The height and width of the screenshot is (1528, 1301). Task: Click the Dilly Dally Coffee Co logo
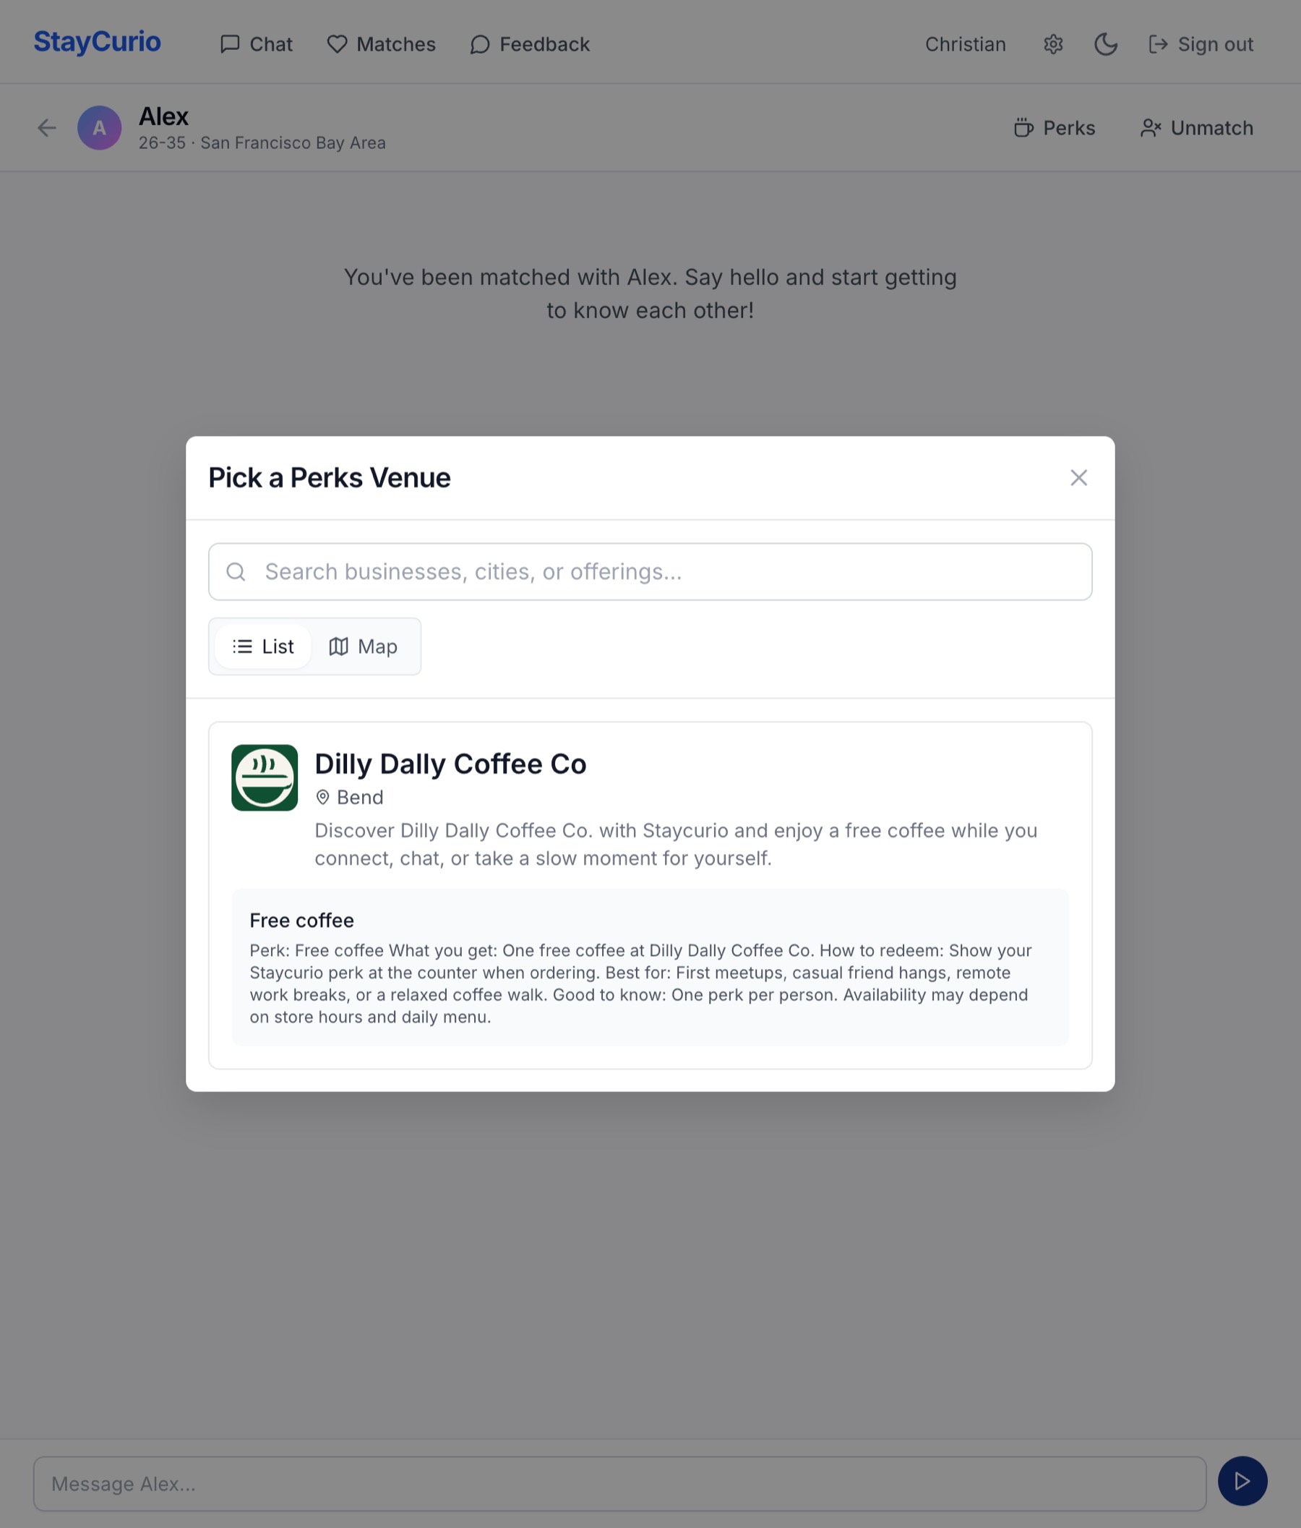coord(265,777)
